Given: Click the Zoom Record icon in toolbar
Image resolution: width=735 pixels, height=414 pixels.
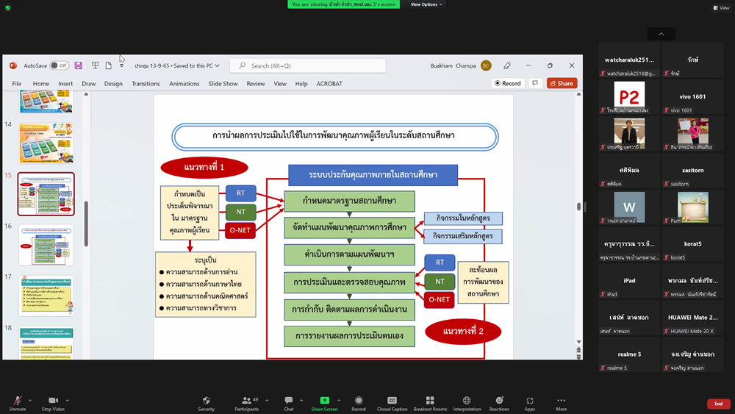Looking at the screenshot, I should 359,400.
